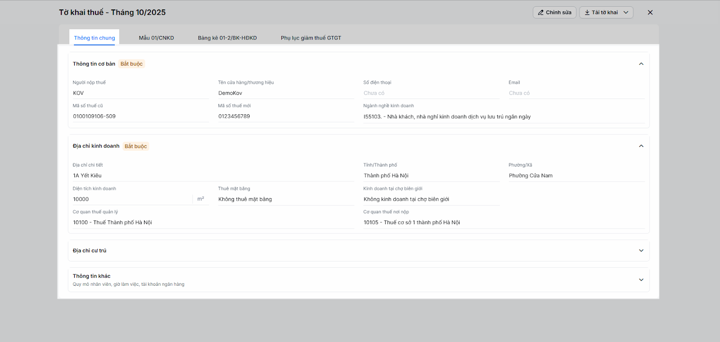Screen dimensions: 720x342
Task: Open the Thuê mặt bằng field
Action: click(x=286, y=199)
